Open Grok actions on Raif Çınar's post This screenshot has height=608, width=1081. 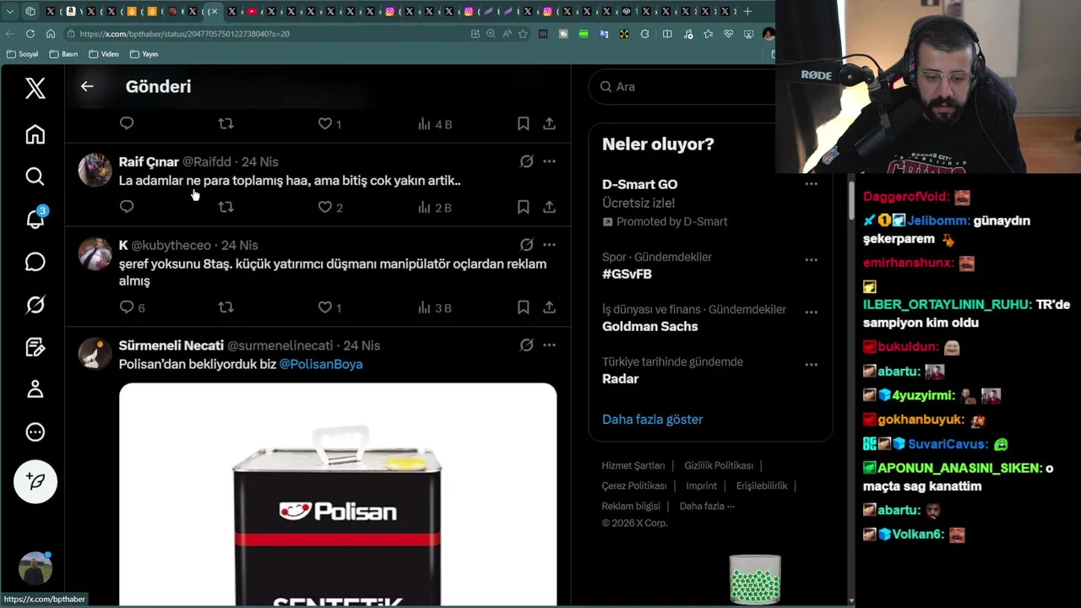pyautogui.click(x=526, y=161)
